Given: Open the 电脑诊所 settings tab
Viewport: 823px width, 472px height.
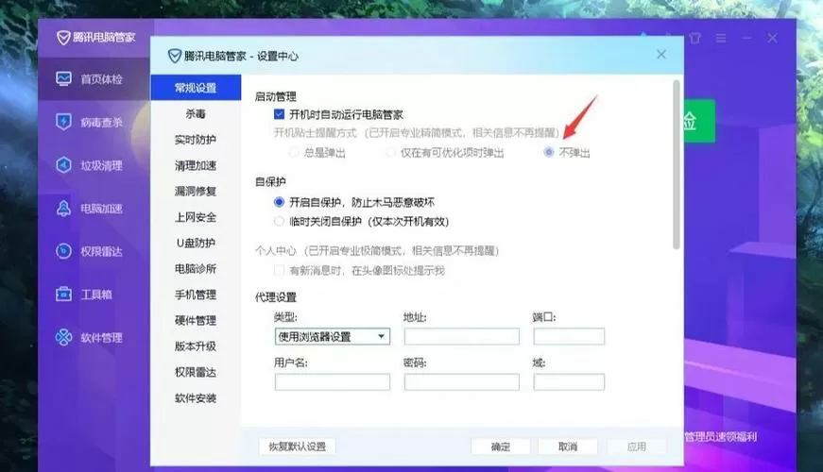Looking at the screenshot, I should (x=196, y=268).
